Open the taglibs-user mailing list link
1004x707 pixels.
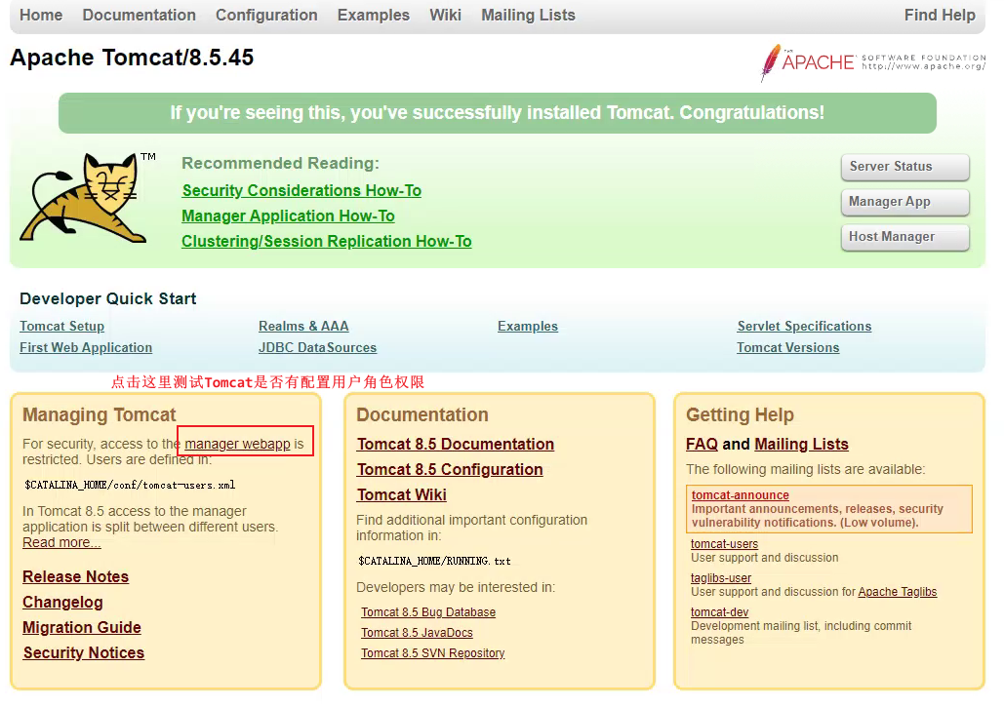(x=721, y=577)
